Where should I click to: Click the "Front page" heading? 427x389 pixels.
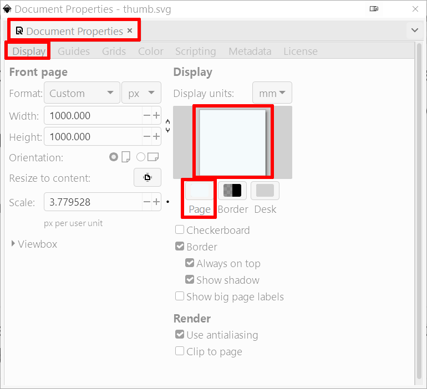[x=38, y=72]
